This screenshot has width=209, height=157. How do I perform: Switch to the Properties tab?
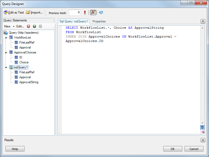[99, 21]
